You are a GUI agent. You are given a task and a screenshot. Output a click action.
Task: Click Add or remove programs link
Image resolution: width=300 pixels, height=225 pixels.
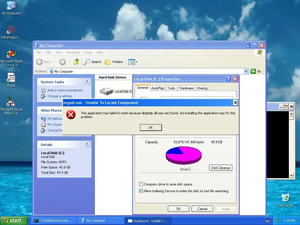coord(65,90)
